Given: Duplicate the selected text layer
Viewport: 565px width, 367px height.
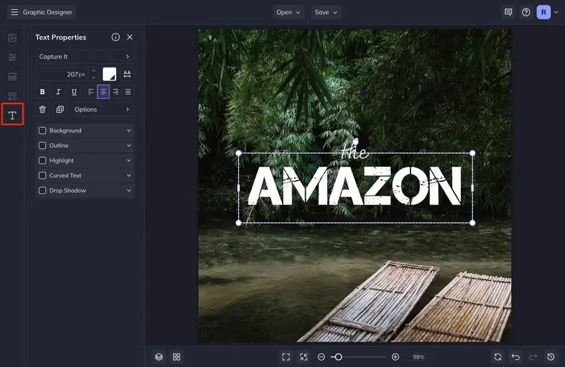Looking at the screenshot, I should [x=60, y=109].
